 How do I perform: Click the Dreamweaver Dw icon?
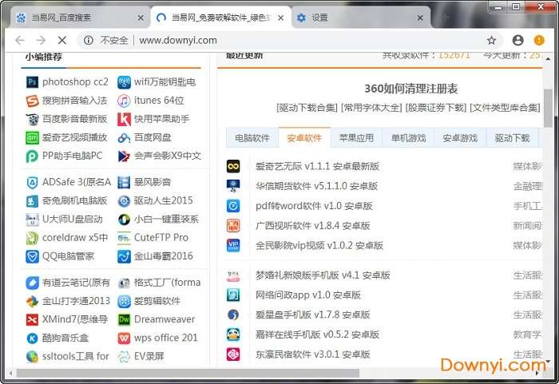coord(124,320)
